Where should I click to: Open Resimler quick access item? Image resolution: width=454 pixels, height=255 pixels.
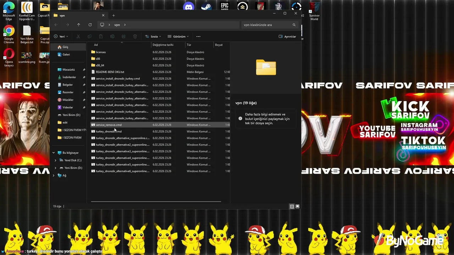point(68,92)
